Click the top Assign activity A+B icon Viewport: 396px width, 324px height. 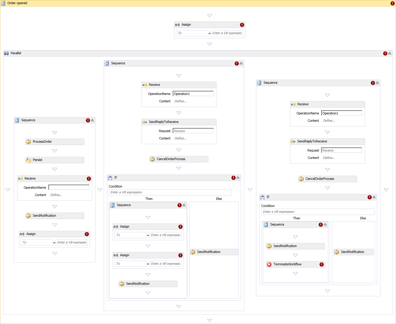tap(177, 25)
